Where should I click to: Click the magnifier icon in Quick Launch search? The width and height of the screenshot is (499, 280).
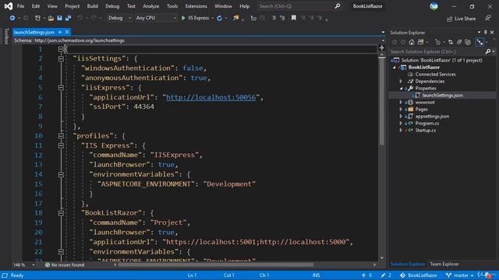338,6
